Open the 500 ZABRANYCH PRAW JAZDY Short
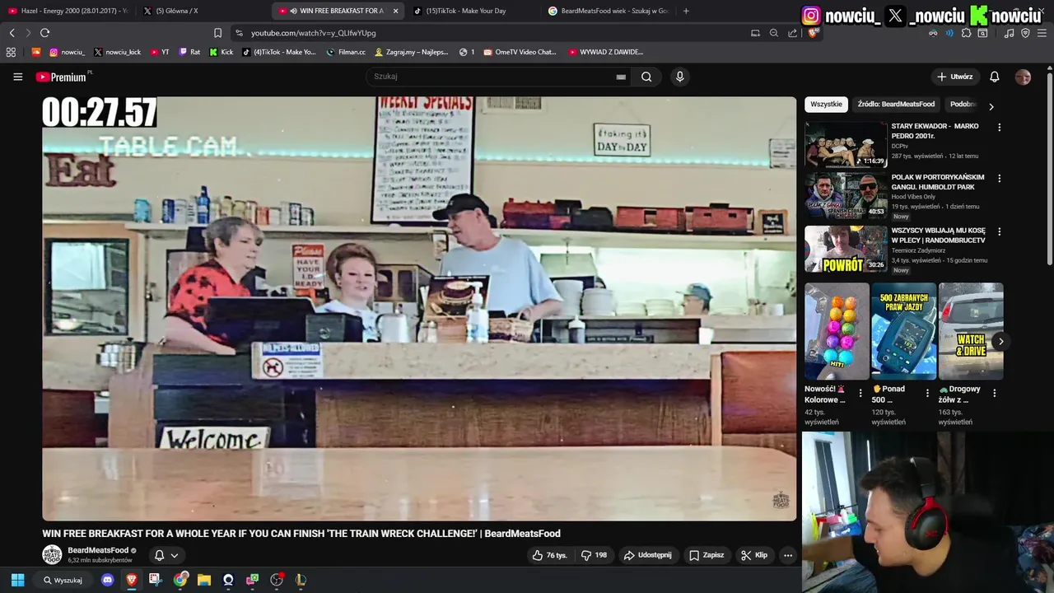Viewport: 1054px width, 593px height. (903, 331)
